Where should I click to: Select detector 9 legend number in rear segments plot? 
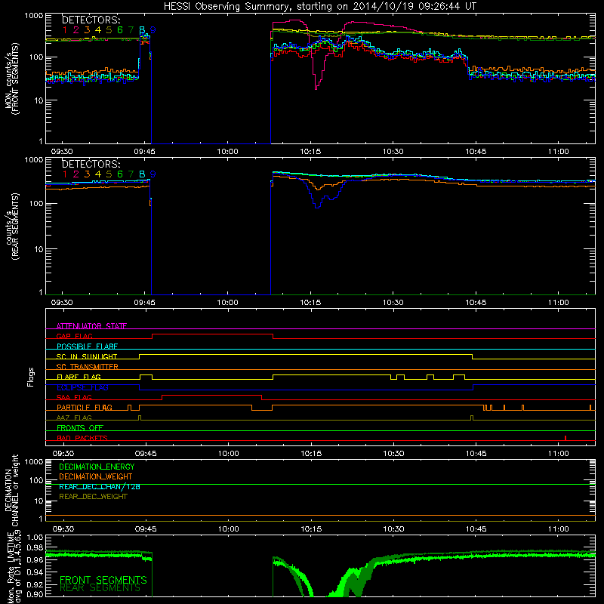click(x=153, y=174)
